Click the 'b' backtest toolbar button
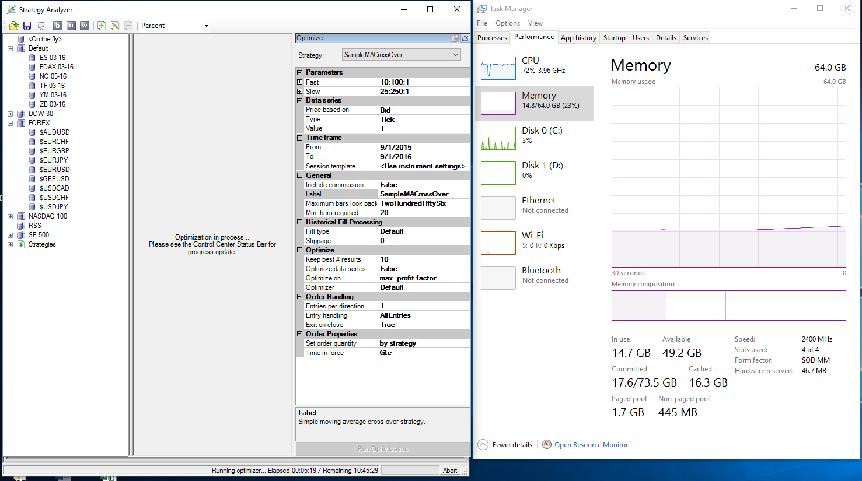This screenshot has width=862, height=481. [x=58, y=26]
